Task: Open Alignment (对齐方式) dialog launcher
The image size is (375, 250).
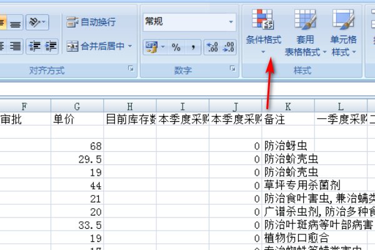Action: point(131,69)
